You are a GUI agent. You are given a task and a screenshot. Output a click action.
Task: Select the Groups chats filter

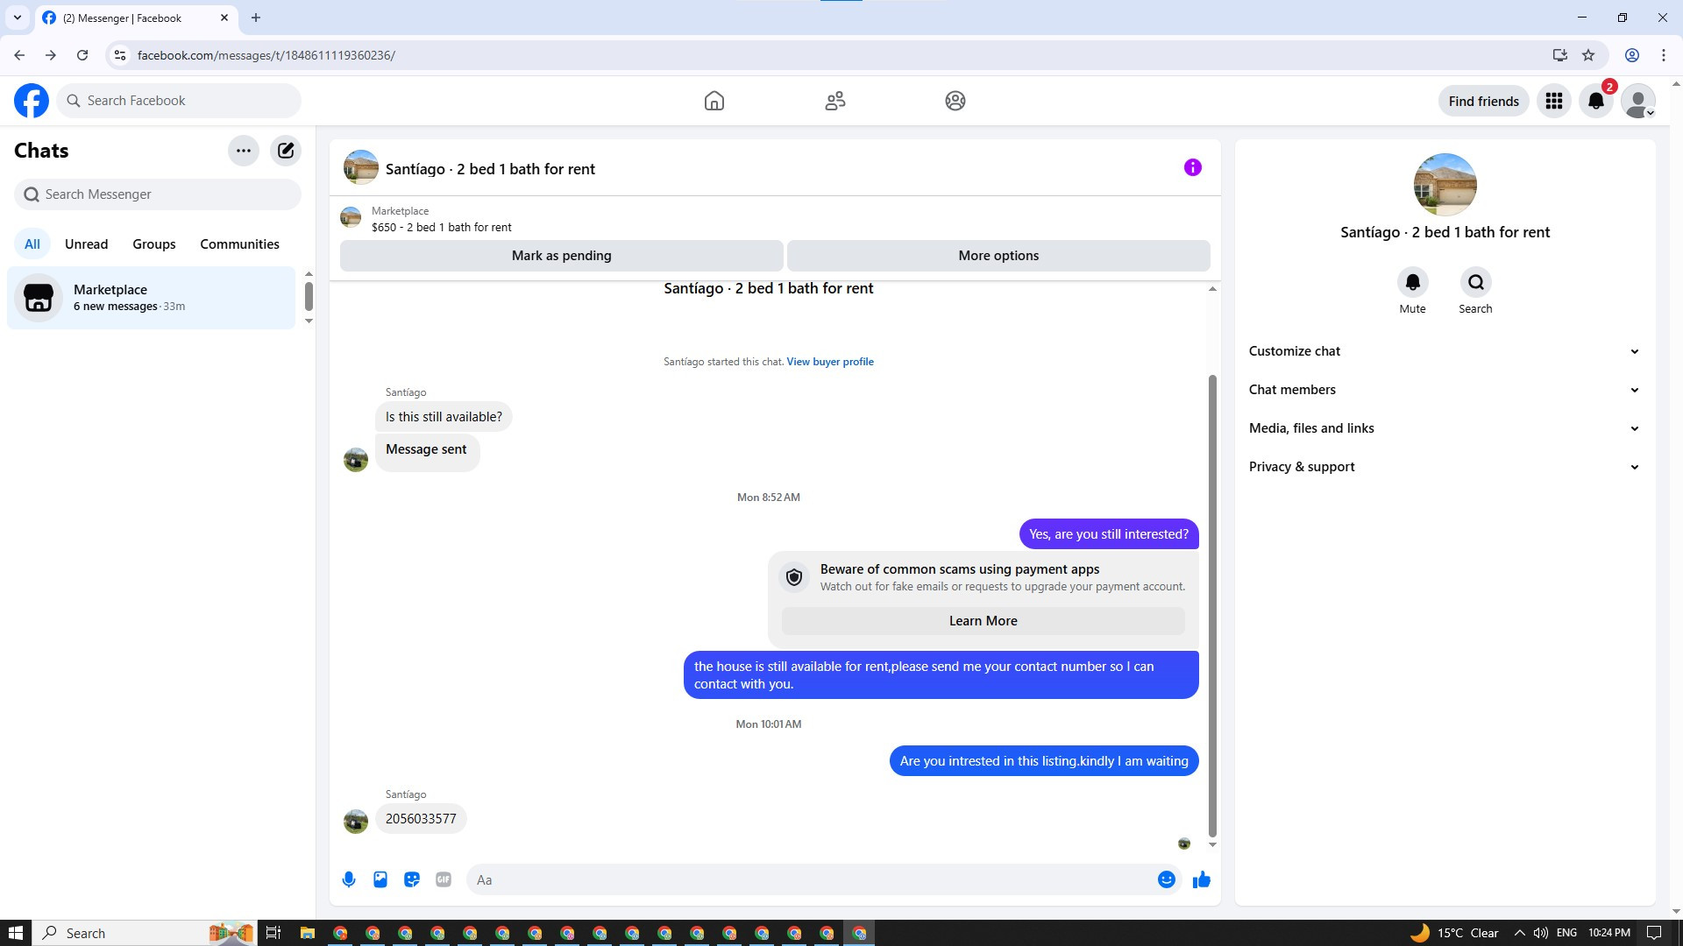click(x=154, y=244)
